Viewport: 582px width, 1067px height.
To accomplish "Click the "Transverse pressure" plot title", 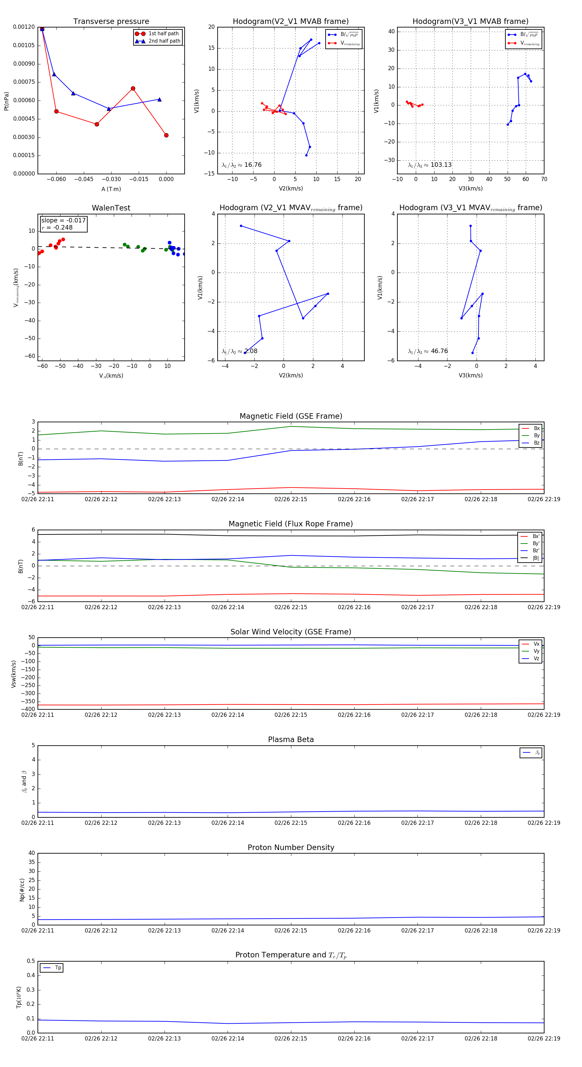I will click(111, 22).
